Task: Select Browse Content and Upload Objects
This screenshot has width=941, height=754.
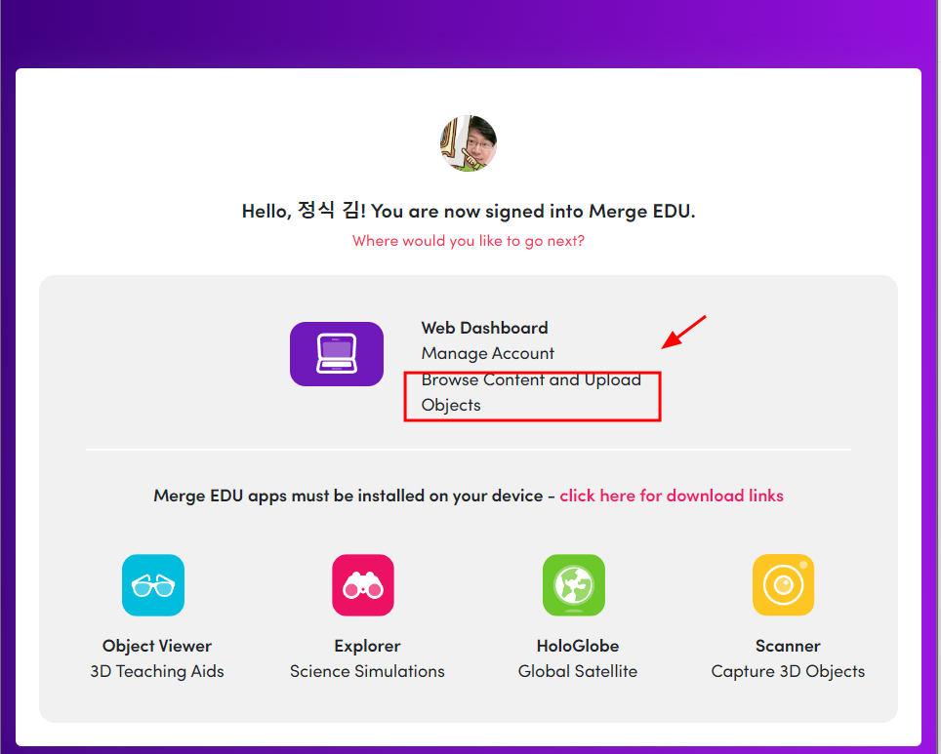Action: coord(531,392)
